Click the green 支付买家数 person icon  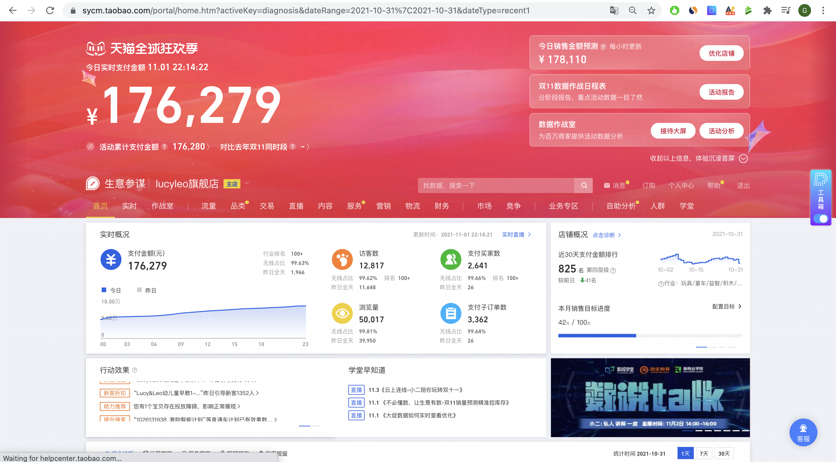451,259
